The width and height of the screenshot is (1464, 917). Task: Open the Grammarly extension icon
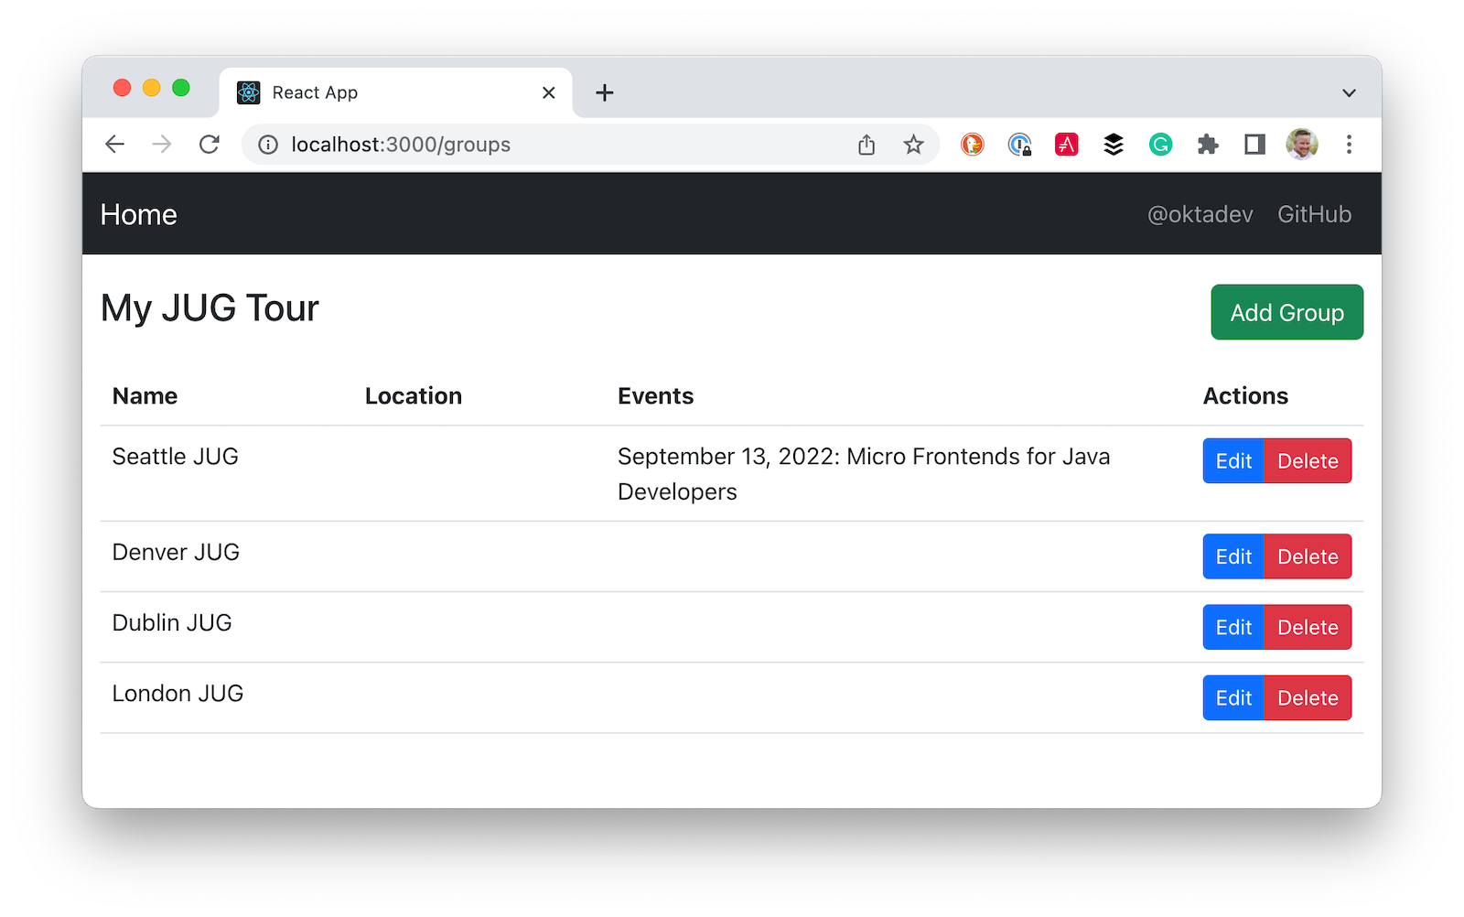pos(1160,145)
